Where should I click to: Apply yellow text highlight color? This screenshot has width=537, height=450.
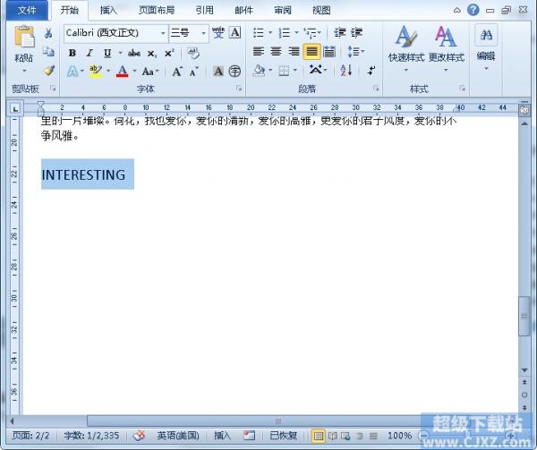(96, 72)
